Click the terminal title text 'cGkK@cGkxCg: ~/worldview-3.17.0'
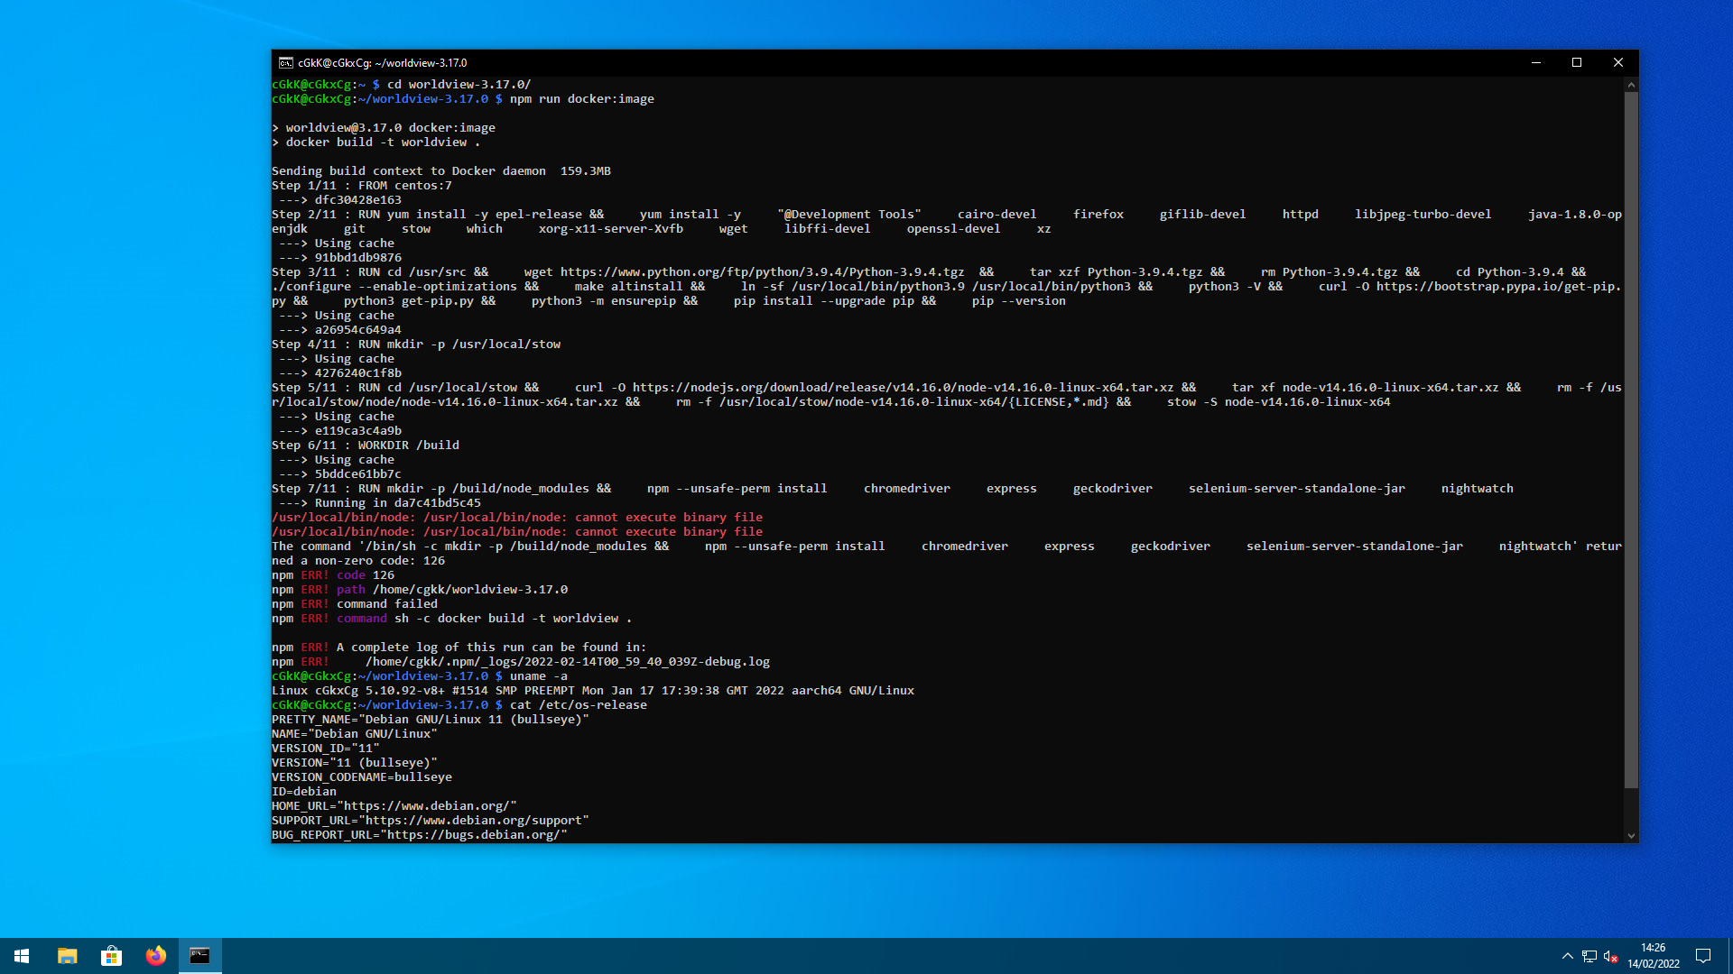 (x=383, y=63)
